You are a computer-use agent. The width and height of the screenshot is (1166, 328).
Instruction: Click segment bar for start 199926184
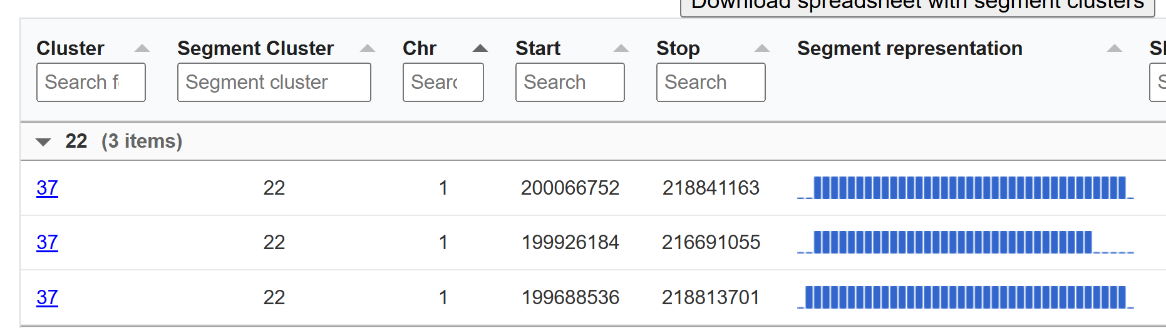tap(965, 242)
